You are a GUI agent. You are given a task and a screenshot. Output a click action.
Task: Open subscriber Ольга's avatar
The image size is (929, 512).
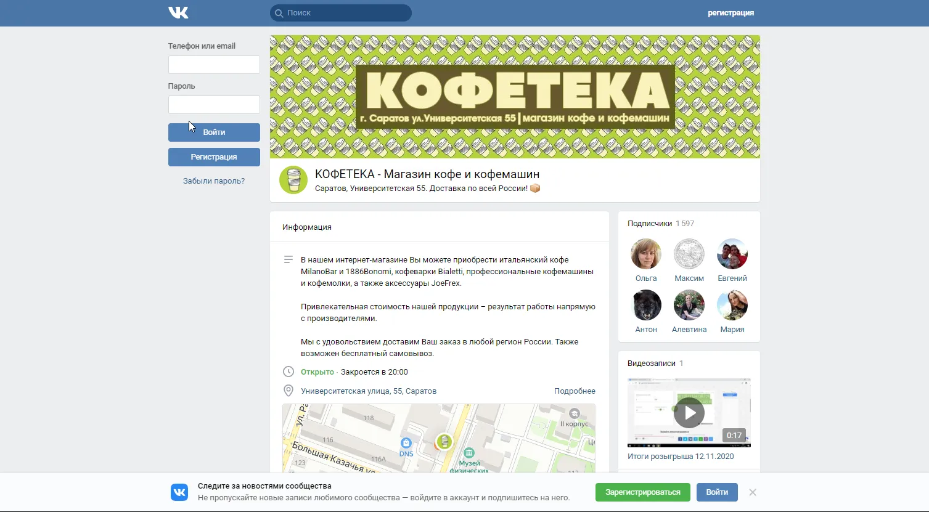[x=646, y=254]
